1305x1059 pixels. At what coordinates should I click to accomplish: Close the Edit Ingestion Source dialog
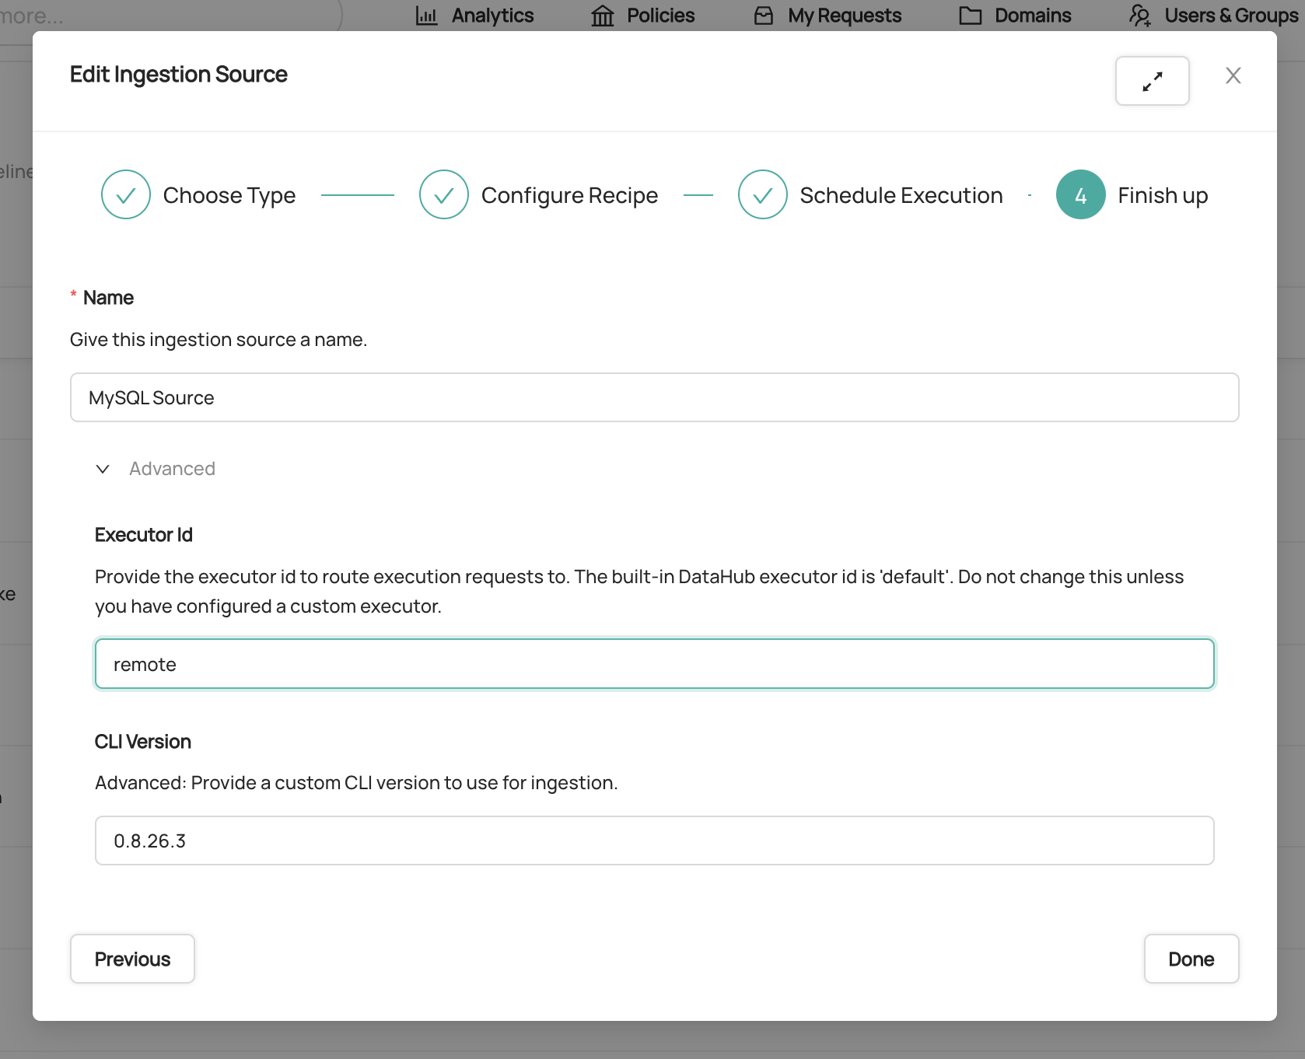[1233, 75]
